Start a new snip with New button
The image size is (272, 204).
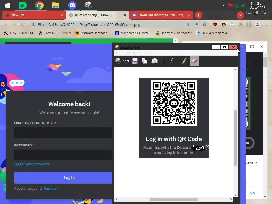122,61
